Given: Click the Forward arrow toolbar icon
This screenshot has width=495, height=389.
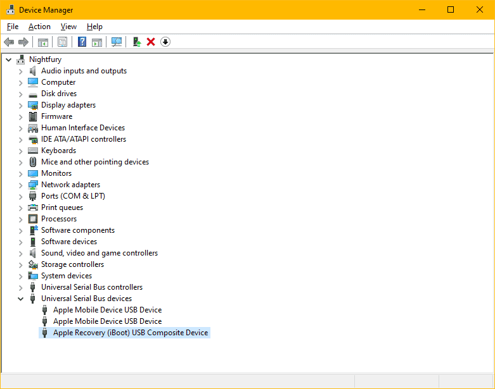Looking at the screenshot, I should 23,42.
